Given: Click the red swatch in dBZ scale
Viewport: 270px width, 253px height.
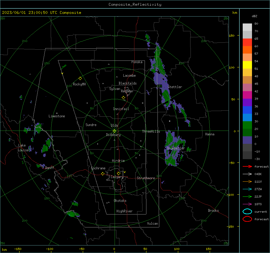Looking at the screenshot, I should pos(247,42).
